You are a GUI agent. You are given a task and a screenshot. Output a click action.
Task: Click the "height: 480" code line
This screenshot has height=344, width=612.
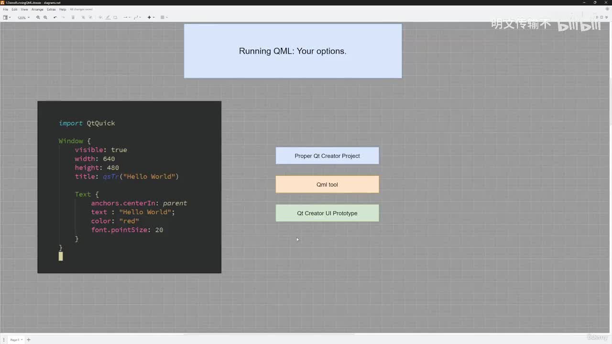click(97, 168)
